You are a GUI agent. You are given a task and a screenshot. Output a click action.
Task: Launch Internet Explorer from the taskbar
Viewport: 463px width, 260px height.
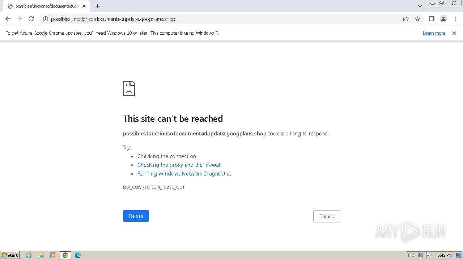click(x=29, y=255)
